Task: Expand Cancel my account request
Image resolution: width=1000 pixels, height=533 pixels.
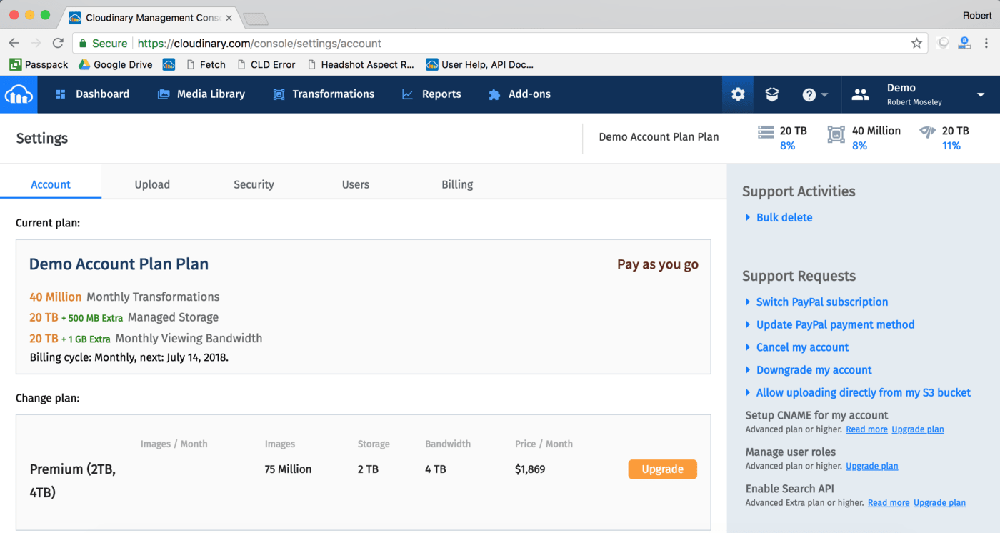Action: pyautogui.click(x=802, y=347)
